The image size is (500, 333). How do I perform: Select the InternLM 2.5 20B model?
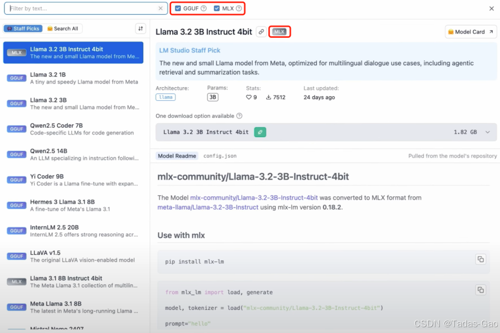[74, 231]
